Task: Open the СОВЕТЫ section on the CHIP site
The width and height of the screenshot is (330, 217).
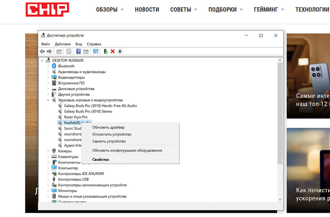Action: (180, 9)
